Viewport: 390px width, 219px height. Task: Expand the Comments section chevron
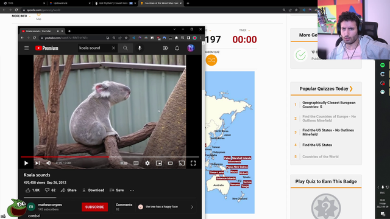[x=192, y=207]
